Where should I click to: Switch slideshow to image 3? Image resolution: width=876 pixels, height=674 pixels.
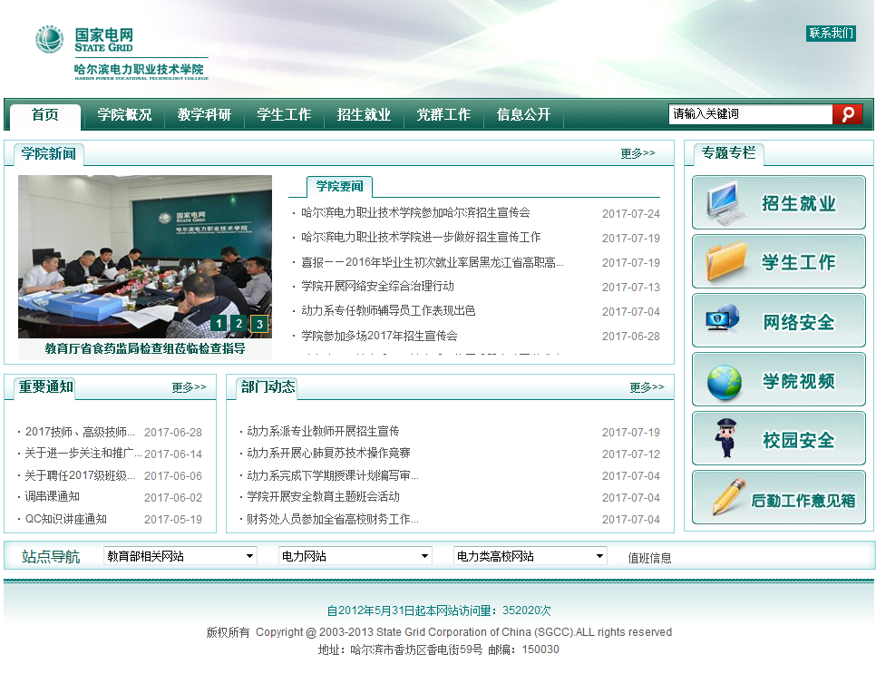(259, 324)
